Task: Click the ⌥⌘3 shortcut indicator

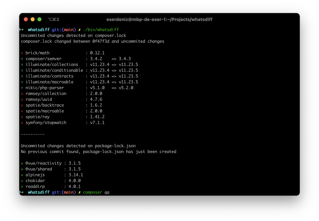Action: click(54, 19)
